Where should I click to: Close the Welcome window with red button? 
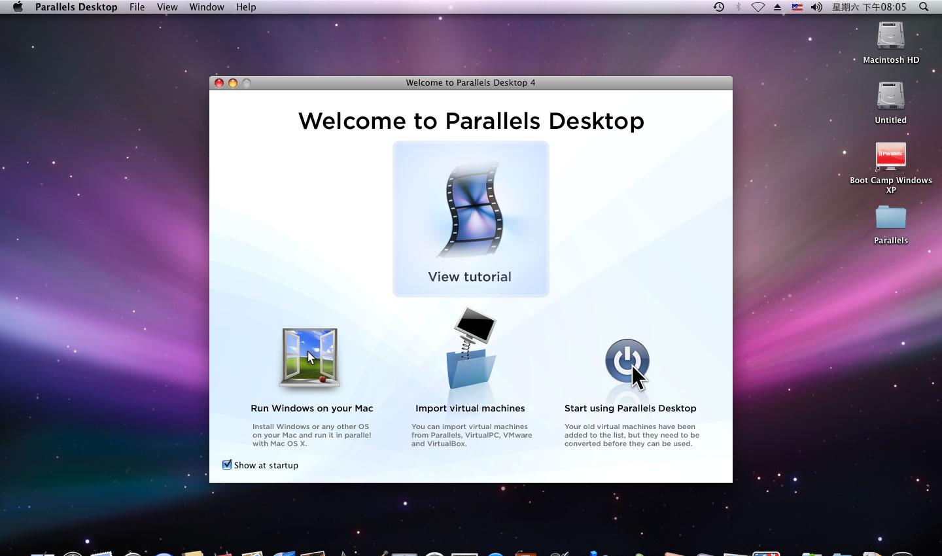tap(219, 83)
